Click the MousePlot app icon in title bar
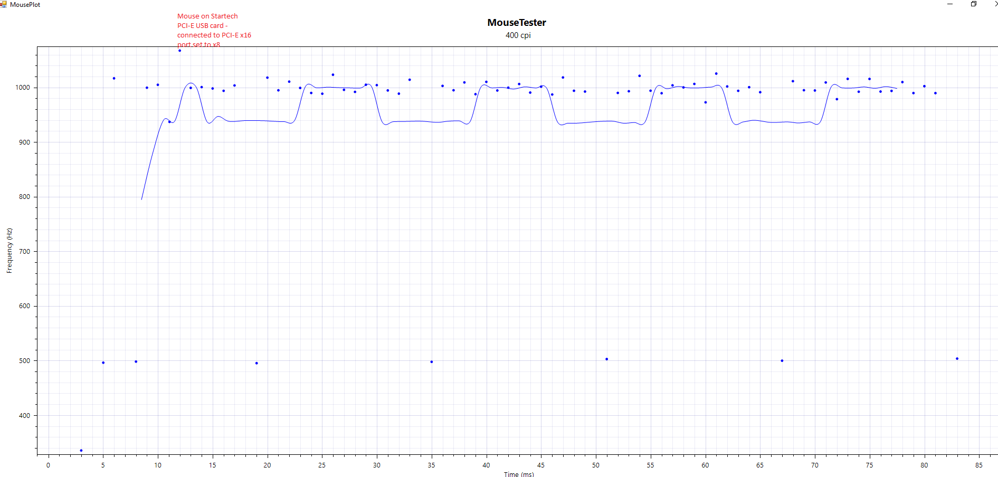Screen dimensions: 998x477 [4, 4]
